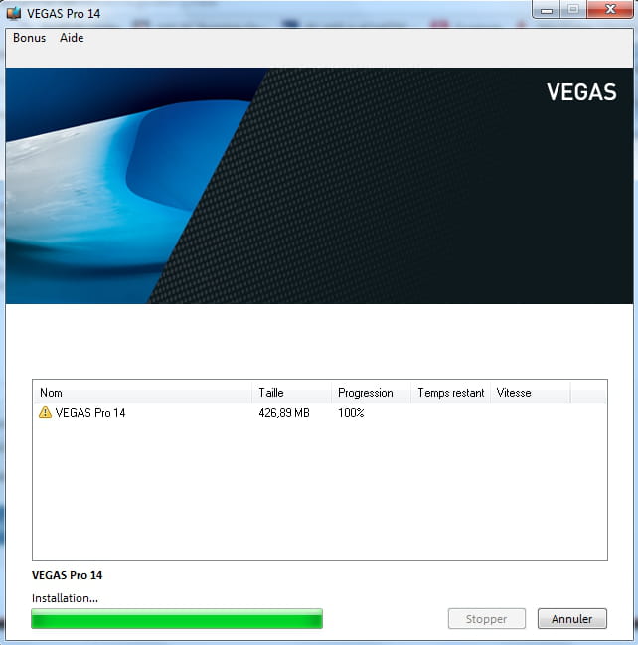The width and height of the screenshot is (638, 645).
Task: Sort list by Taille column header
Action: [x=291, y=393]
